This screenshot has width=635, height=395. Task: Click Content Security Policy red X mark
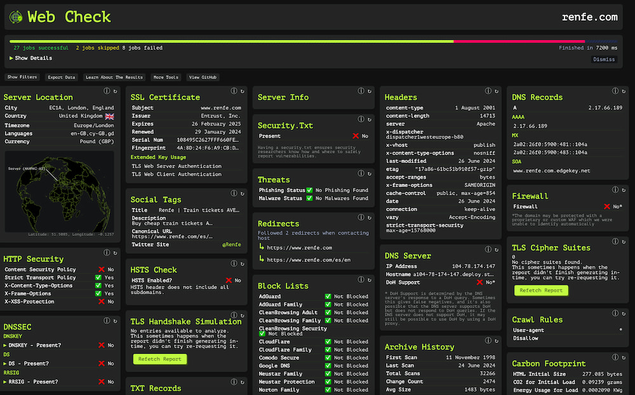tap(101, 269)
